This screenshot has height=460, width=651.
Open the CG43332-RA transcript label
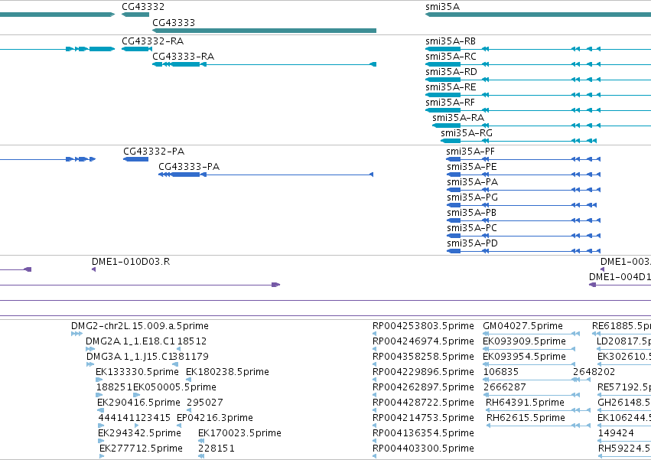point(152,41)
